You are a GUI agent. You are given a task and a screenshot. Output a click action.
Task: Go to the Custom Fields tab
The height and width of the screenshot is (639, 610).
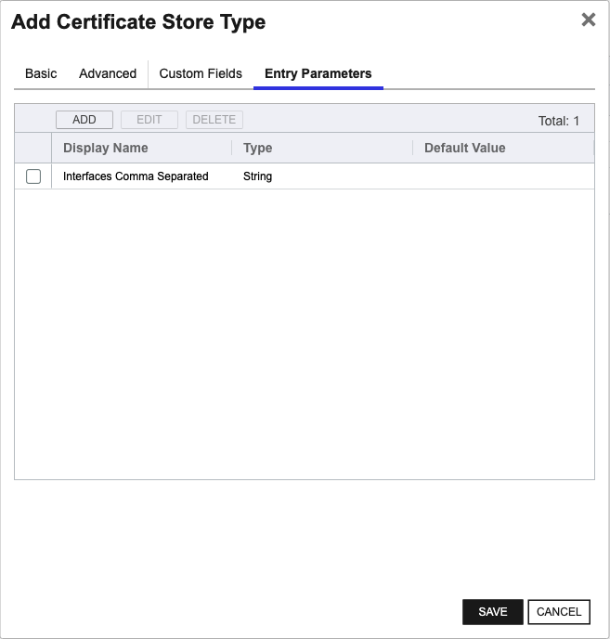pyautogui.click(x=201, y=73)
